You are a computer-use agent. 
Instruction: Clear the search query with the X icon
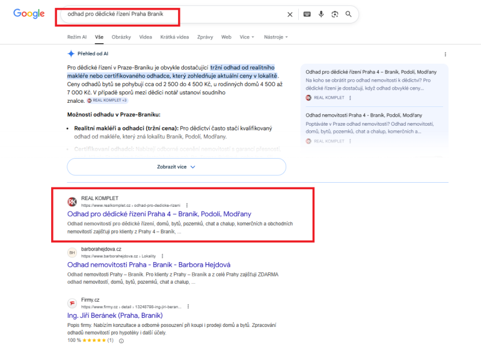pos(290,14)
